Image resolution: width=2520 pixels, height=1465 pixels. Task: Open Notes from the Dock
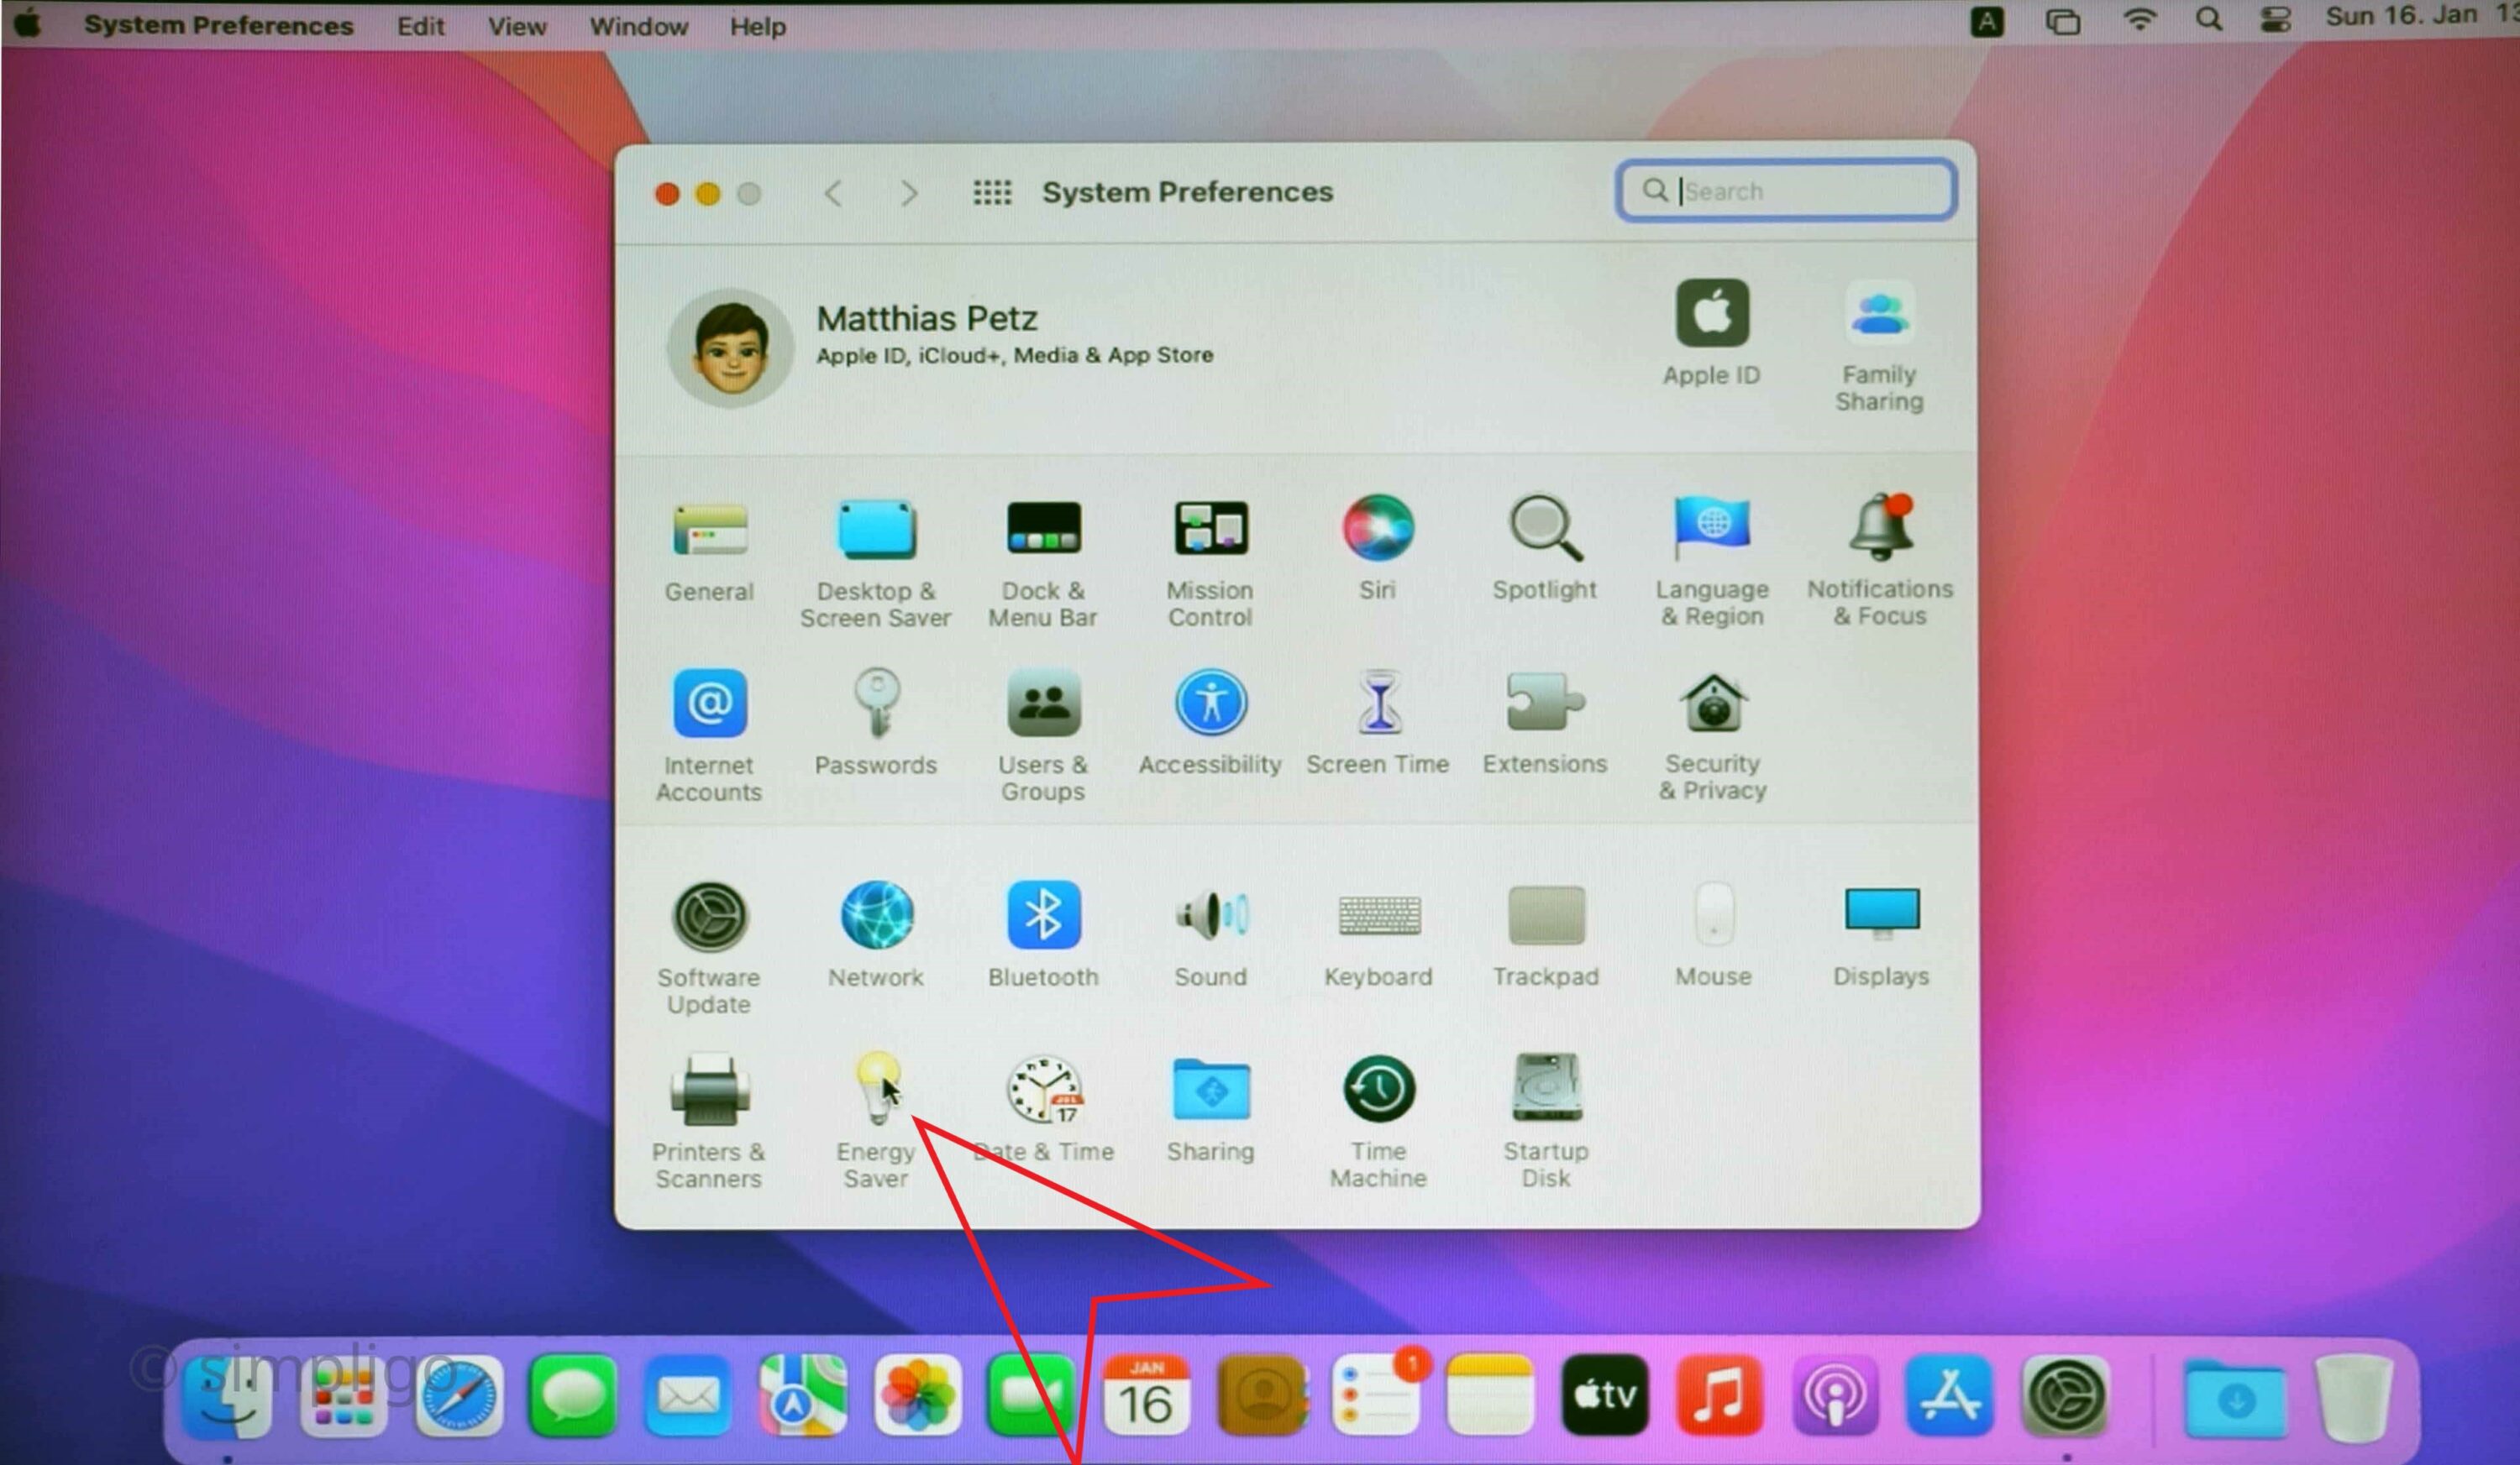click(x=1490, y=1395)
